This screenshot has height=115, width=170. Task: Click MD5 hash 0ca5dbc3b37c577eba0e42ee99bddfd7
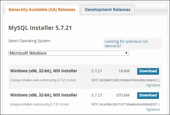point(129,105)
